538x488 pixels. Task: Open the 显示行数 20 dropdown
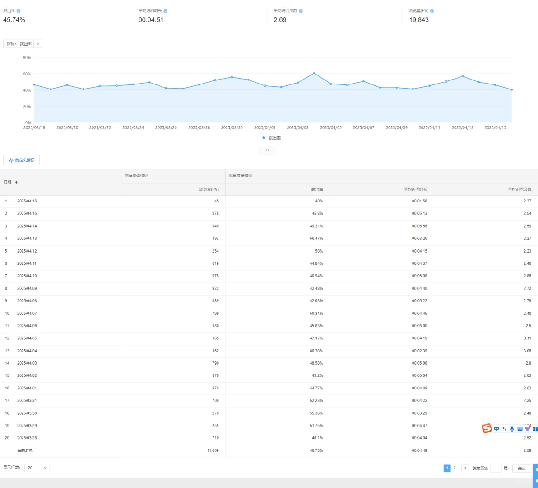[37, 468]
